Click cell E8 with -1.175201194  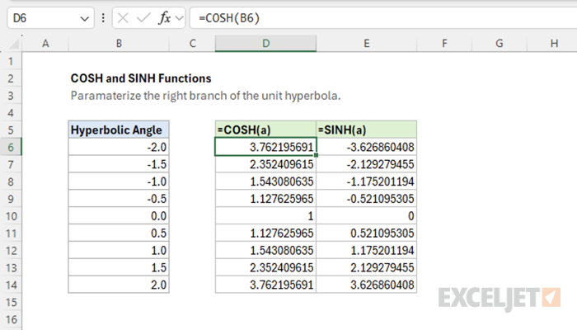click(x=367, y=181)
